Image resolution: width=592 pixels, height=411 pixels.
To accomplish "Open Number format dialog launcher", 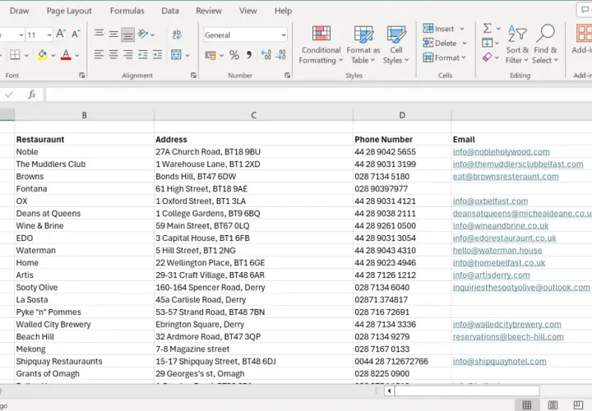I will 287,76.
